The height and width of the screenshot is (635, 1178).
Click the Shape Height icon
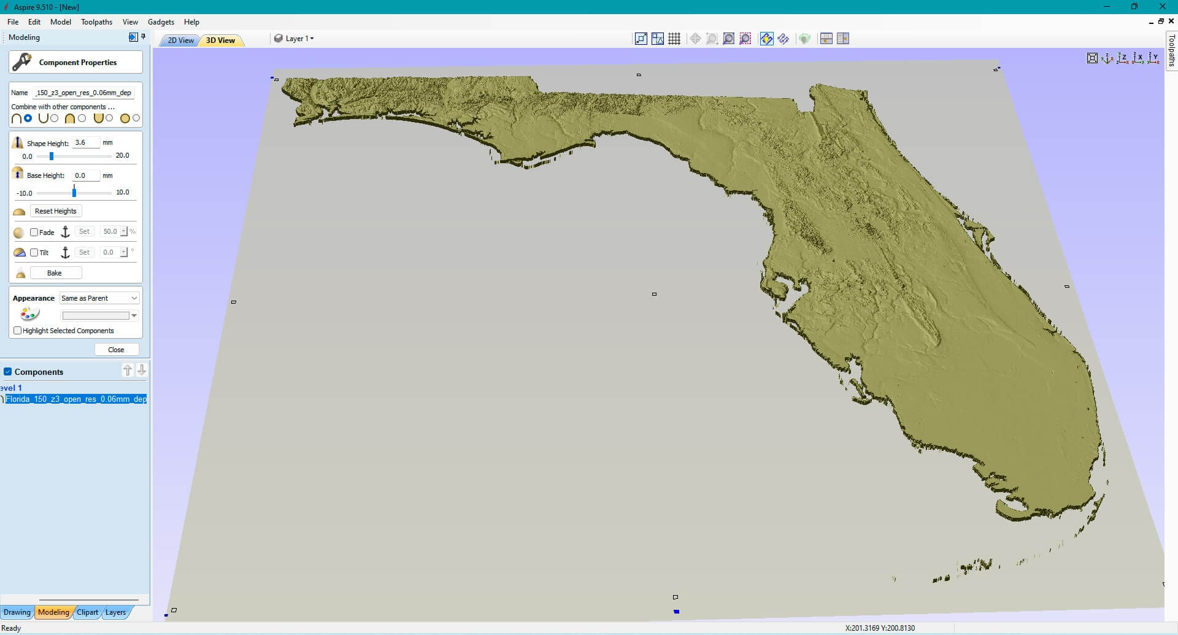18,142
